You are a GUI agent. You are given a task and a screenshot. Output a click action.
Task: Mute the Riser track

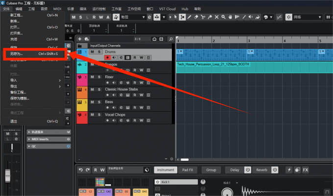92,77
